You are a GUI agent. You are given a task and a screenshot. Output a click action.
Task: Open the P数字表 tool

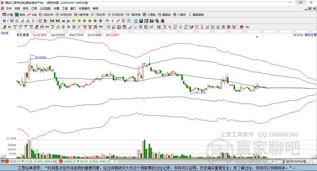coord(81,15)
